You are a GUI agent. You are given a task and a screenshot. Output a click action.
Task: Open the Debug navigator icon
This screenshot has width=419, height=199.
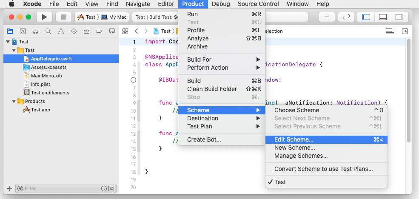pos(86,31)
